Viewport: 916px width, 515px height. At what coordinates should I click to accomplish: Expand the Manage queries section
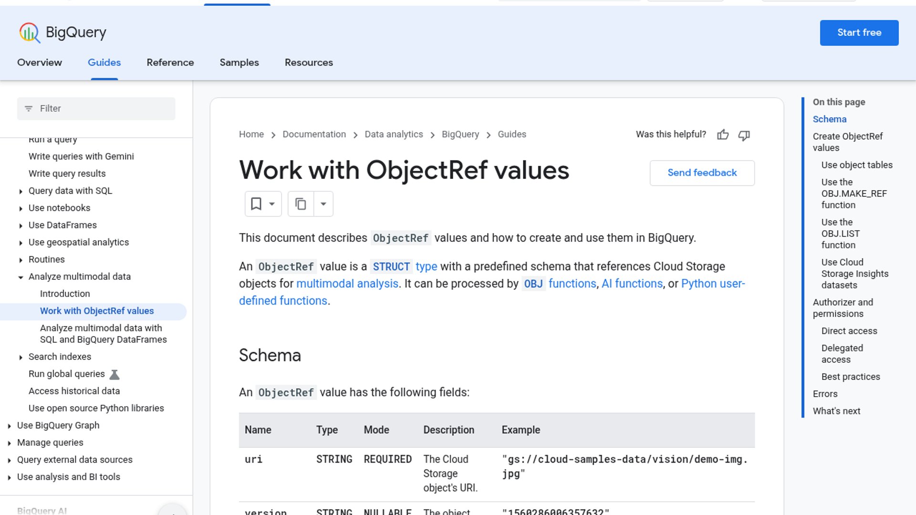coord(9,443)
